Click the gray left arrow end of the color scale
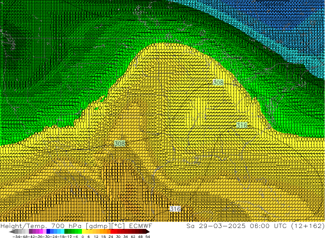This screenshot has width=325, height=238. point(12,232)
